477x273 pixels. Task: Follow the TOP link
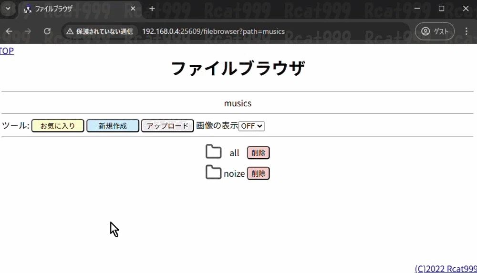pos(7,51)
